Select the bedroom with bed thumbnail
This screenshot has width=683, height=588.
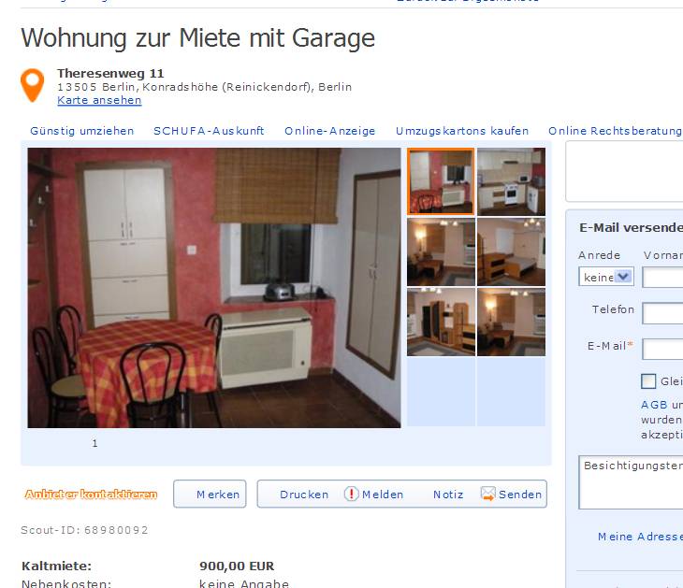pos(511,252)
